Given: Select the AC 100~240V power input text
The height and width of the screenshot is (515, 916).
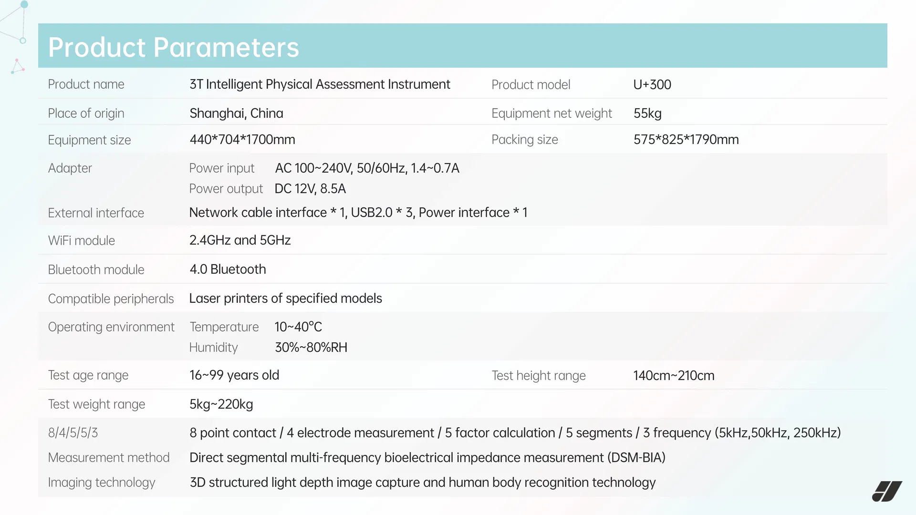Looking at the screenshot, I should point(367,168).
